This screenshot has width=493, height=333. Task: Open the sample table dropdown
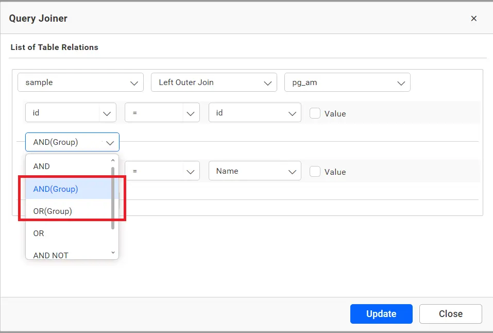(x=80, y=82)
